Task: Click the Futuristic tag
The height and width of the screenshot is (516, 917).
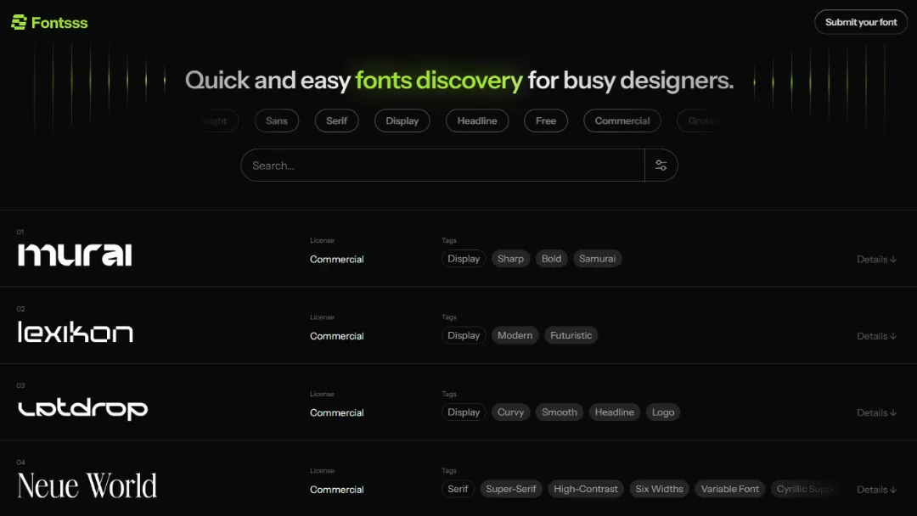Action: [x=571, y=335]
